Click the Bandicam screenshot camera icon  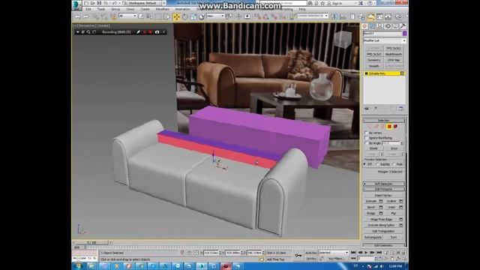click(157, 31)
